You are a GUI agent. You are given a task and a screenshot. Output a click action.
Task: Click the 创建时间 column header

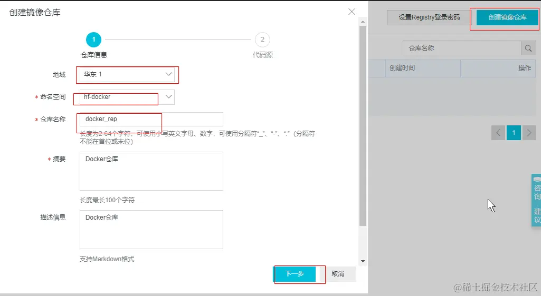(x=423, y=68)
